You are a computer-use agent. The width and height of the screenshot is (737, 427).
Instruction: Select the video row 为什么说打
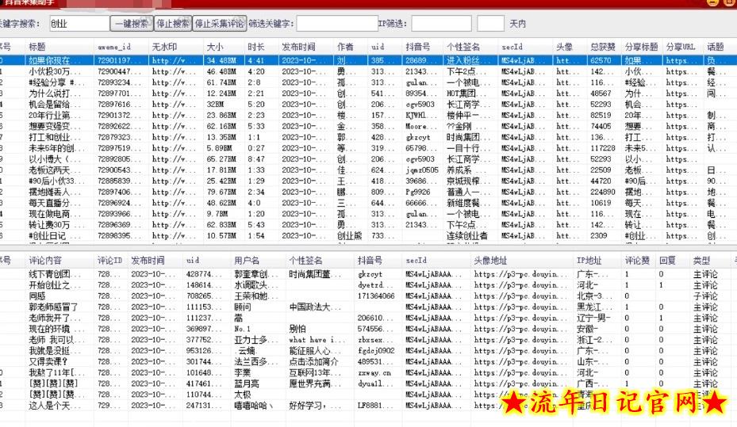point(367,93)
